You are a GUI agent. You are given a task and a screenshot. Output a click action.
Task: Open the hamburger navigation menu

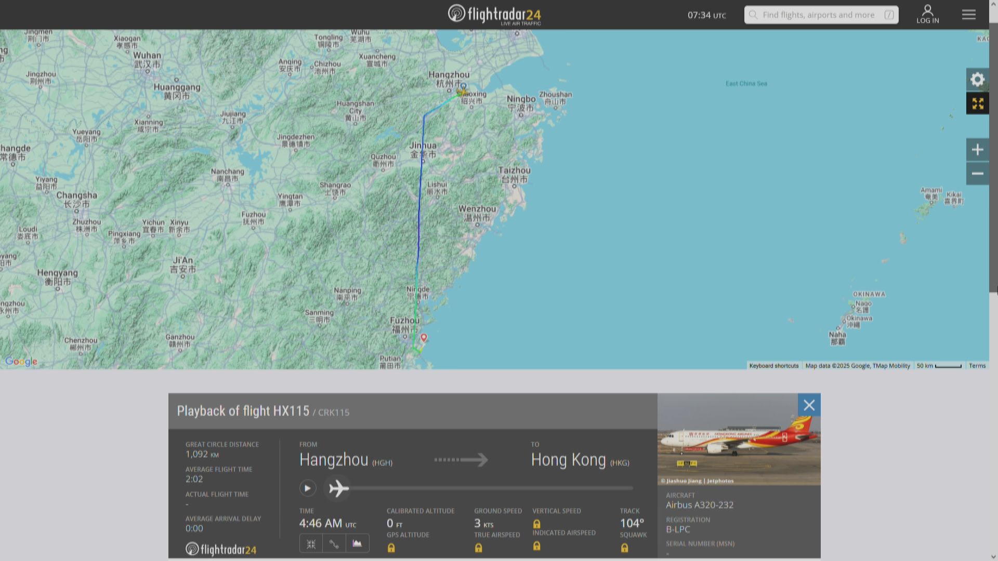pyautogui.click(x=968, y=15)
